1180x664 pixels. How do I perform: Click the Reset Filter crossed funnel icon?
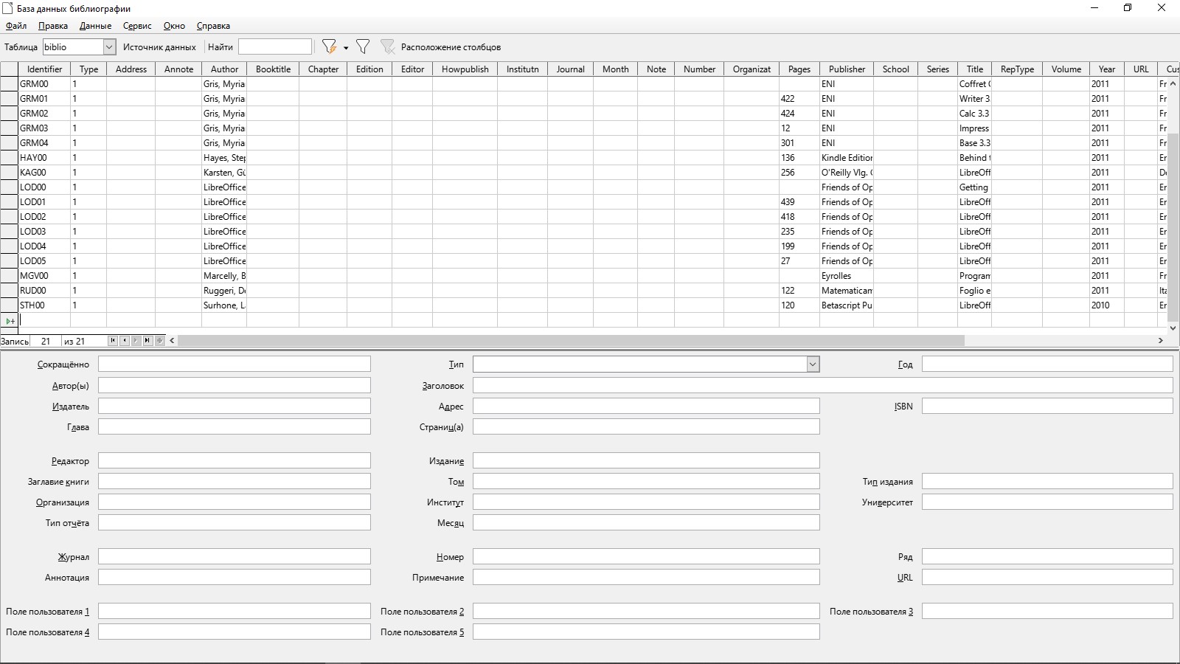click(x=387, y=46)
